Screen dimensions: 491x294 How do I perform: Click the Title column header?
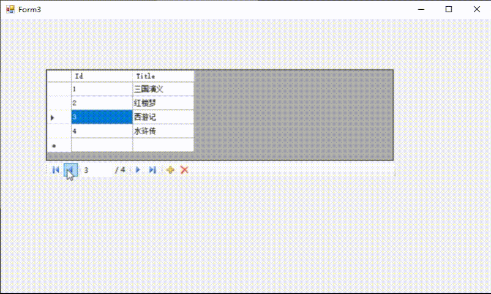tap(163, 76)
